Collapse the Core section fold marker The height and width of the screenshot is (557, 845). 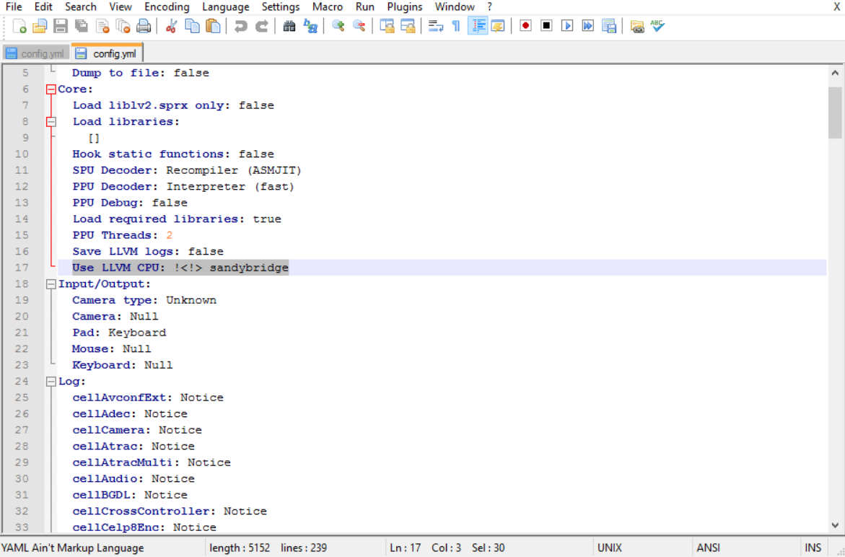[51, 89]
